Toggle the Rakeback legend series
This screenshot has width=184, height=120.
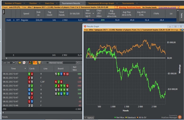click(130, 117)
